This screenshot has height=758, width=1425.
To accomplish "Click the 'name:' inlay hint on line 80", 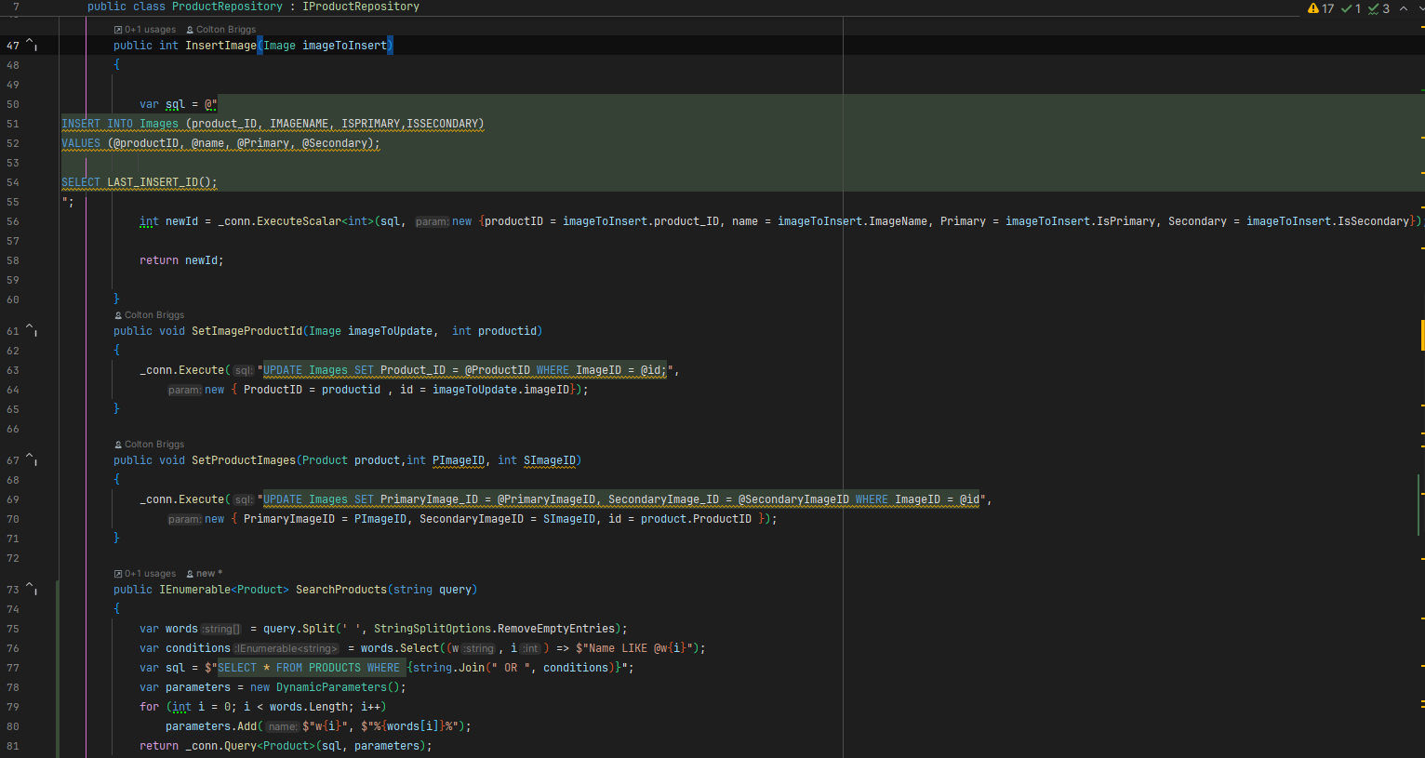I will 283,726.
